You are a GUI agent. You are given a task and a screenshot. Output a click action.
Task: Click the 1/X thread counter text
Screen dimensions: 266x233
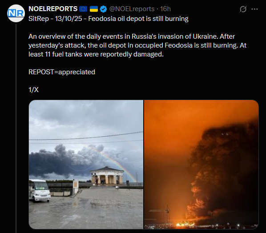pyautogui.click(x=34, y=90)
